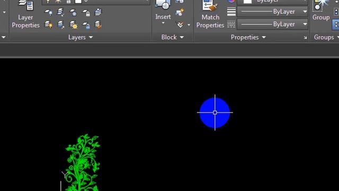Screen dimensions: 339x191
Task: Open the Lineweight ByLayer dropdown
Action: 272,12
